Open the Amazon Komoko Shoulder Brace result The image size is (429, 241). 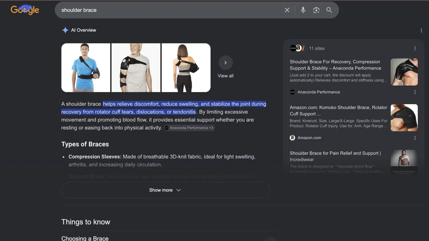pos(338,111)
